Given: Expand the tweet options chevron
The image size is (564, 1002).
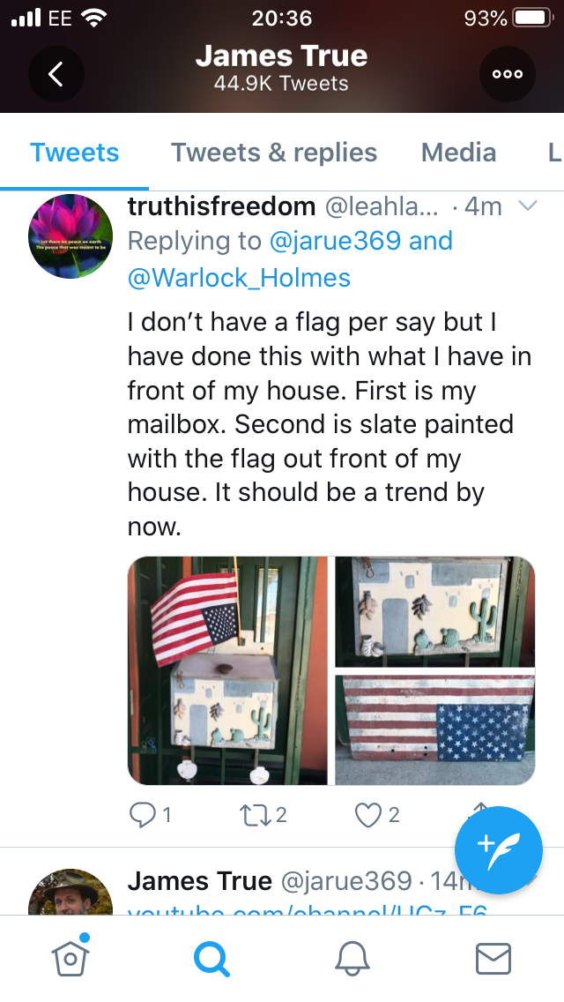Looking at the screenshot, I should tap(528, 206).
